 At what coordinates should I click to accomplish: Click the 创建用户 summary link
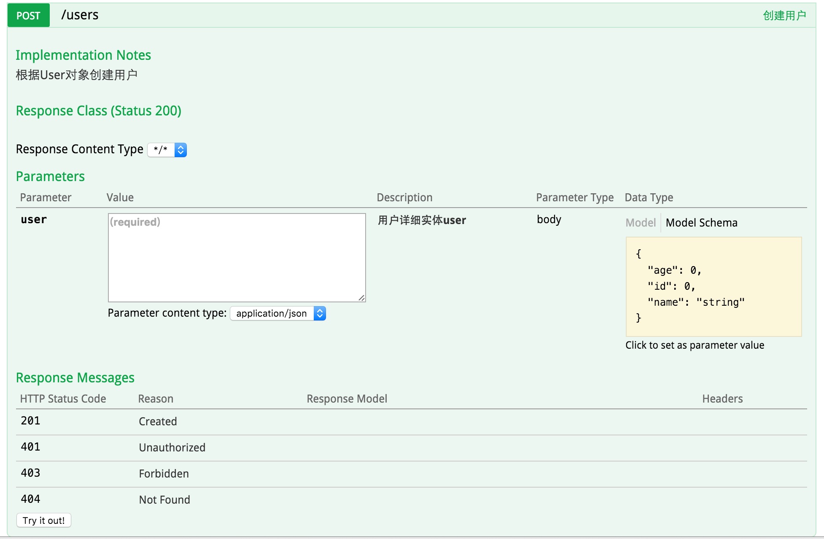click(x=784, y=16)
